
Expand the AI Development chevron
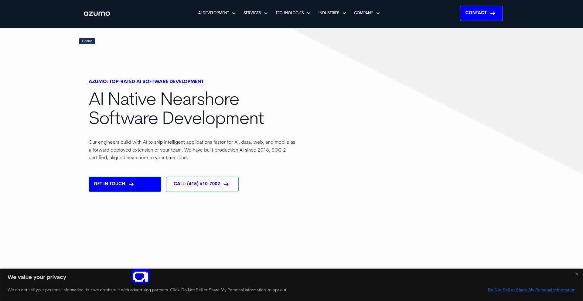click(x=234, y=13)
